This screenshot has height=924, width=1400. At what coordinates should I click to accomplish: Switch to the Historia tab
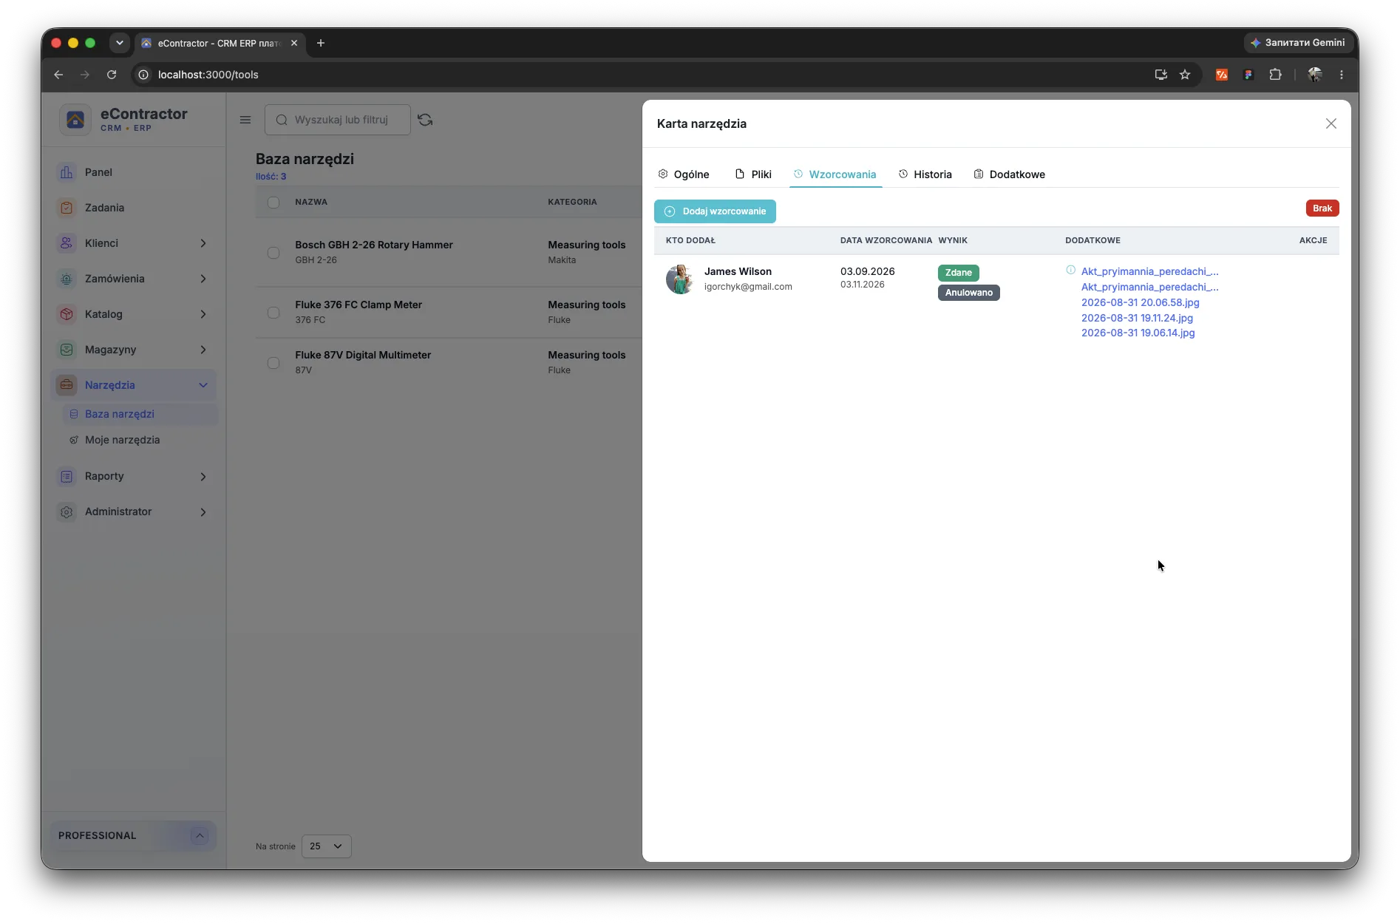pos(925,174)
